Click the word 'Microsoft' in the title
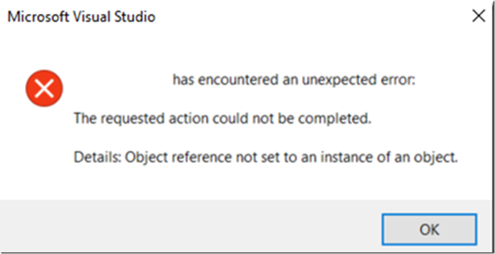 click(38, 17)
